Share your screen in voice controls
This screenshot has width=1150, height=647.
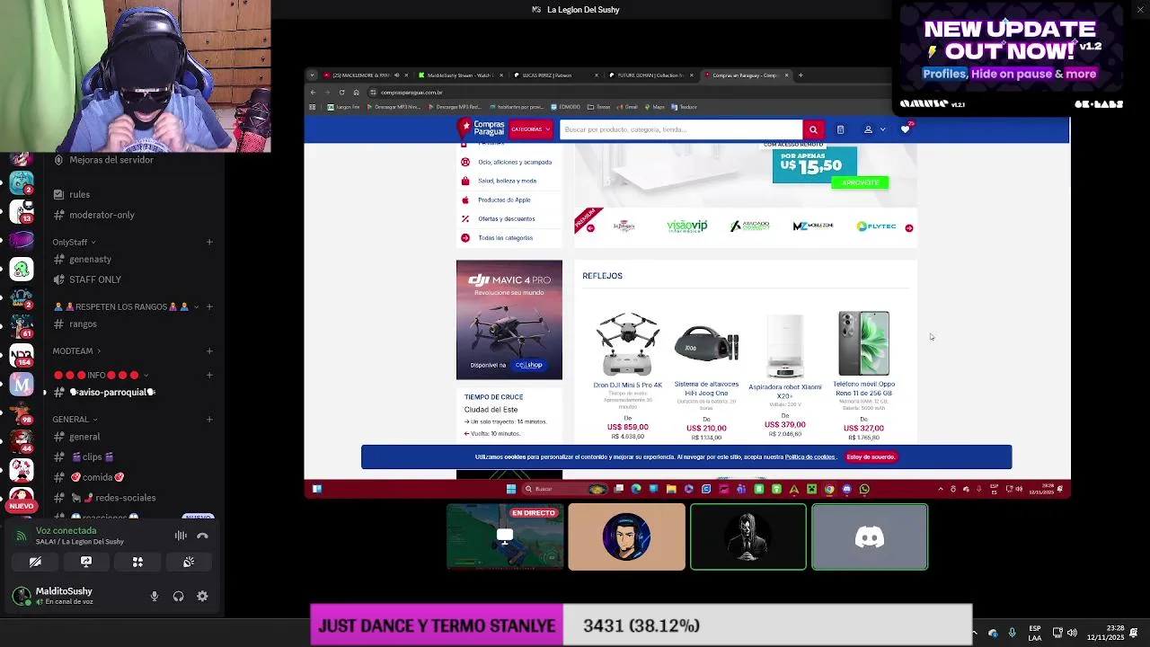point(86,562)
